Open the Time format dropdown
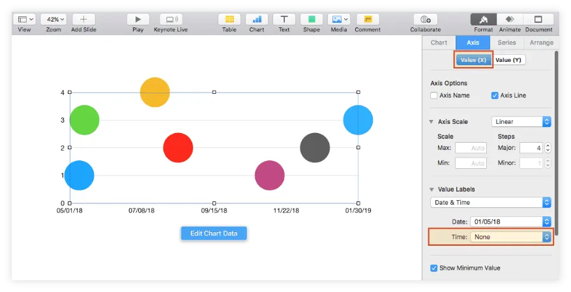 click(x=511, y=237)
